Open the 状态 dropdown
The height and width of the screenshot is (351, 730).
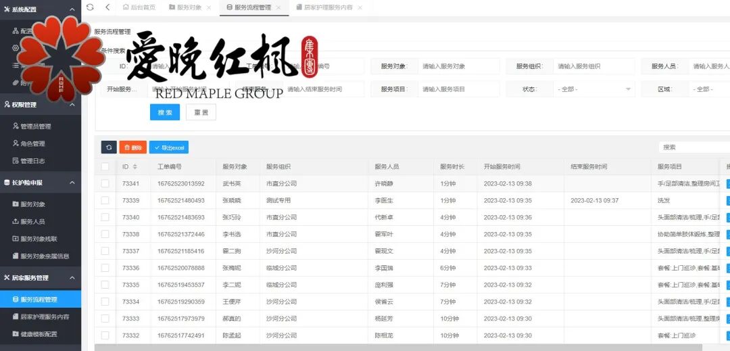(593, 89)
